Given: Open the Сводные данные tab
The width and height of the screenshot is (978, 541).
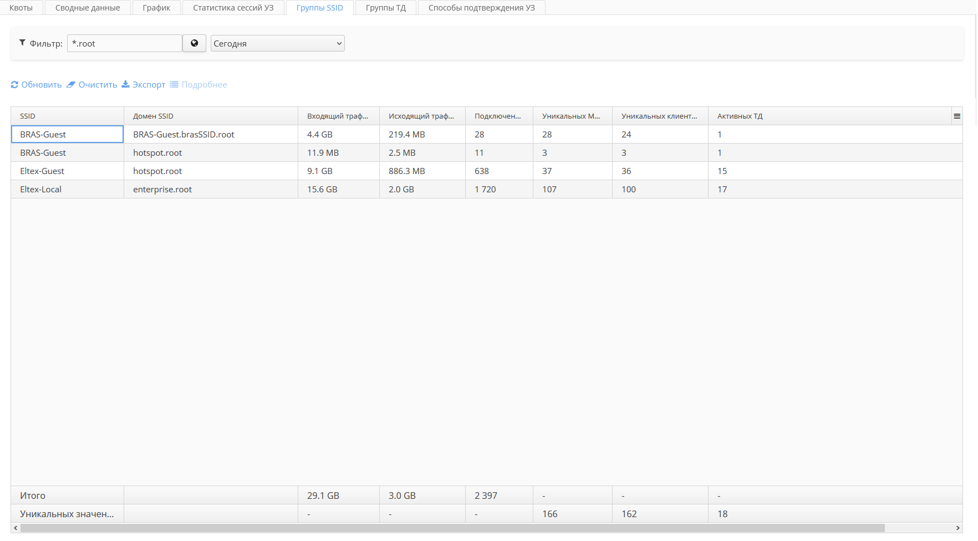Looking at the screenshot, I should pyautogui.click(x=88, y=8).
